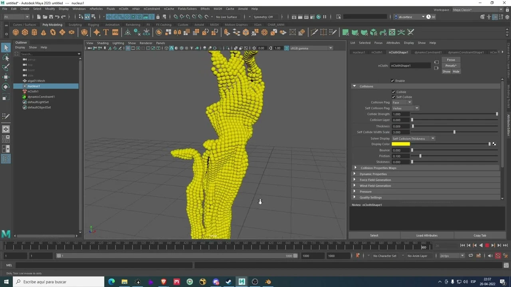Open the Self Collision Flag dropdown
Screen dimensions: 511x287
pos(405,108)
